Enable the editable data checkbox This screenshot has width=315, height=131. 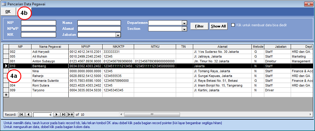(233, 25)
